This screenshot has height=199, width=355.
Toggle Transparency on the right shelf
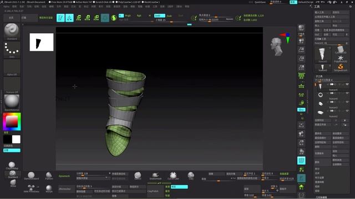301,170
